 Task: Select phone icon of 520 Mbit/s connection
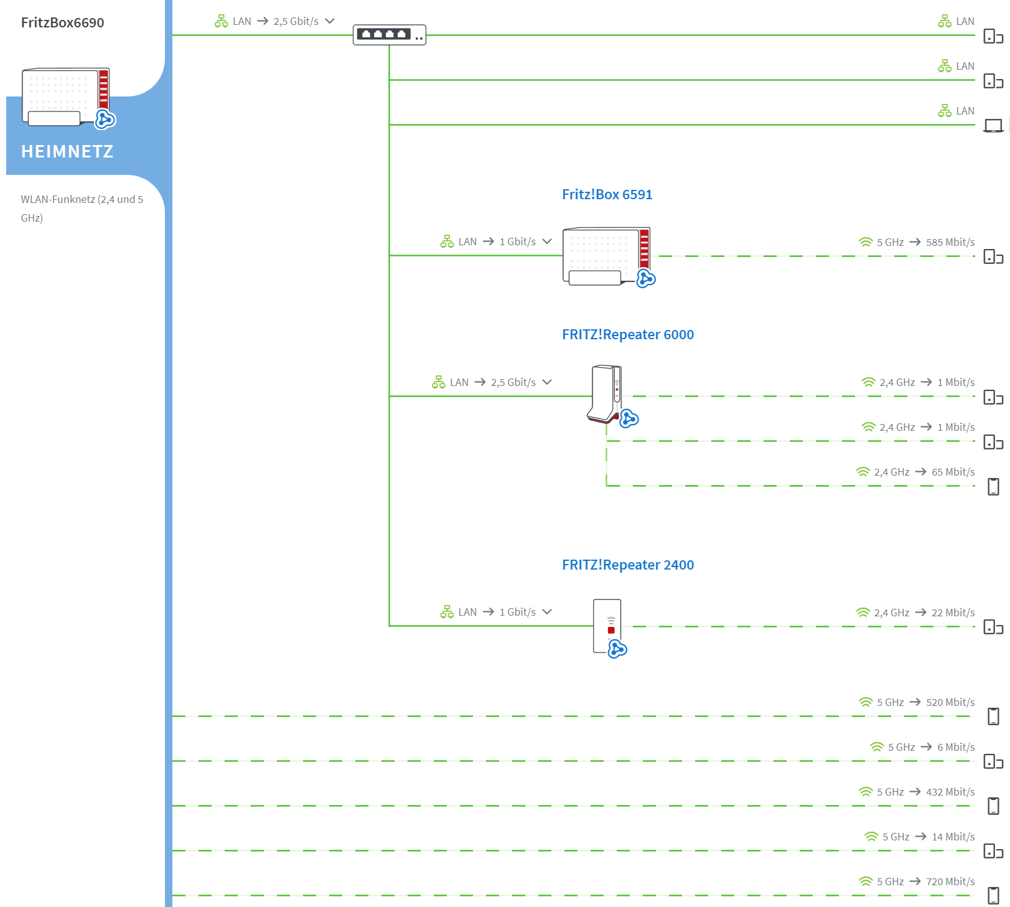(993, 717)
